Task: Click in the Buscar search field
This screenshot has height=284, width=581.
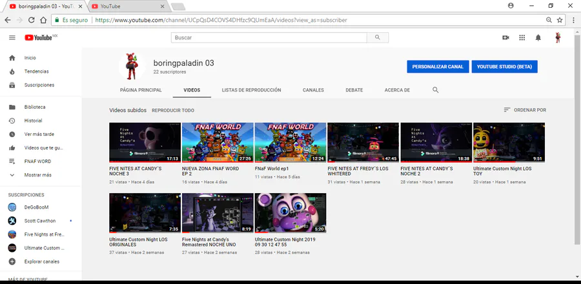Action: coord(269,38)
